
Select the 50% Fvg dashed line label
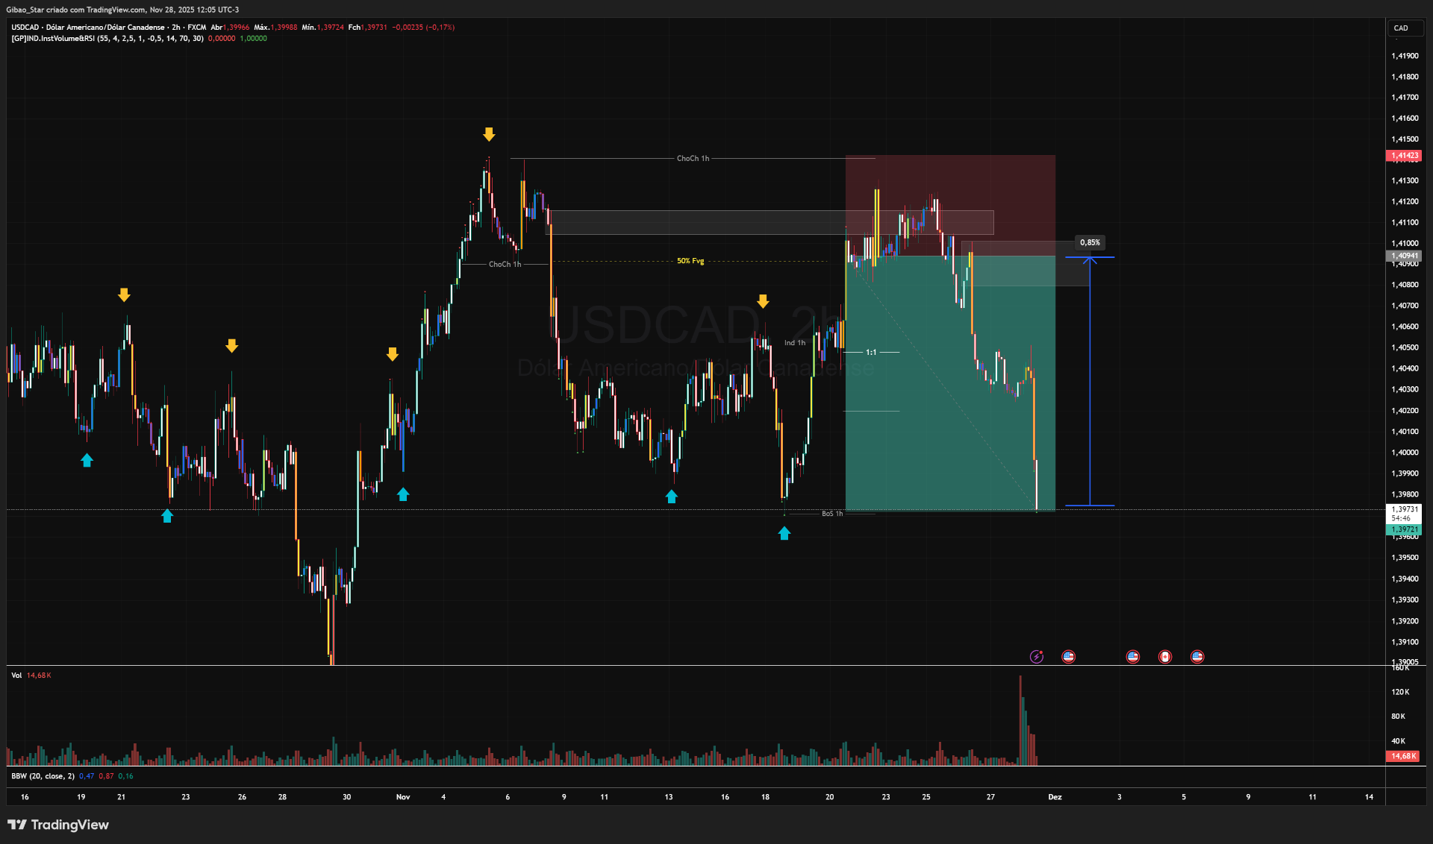point(690,261)
